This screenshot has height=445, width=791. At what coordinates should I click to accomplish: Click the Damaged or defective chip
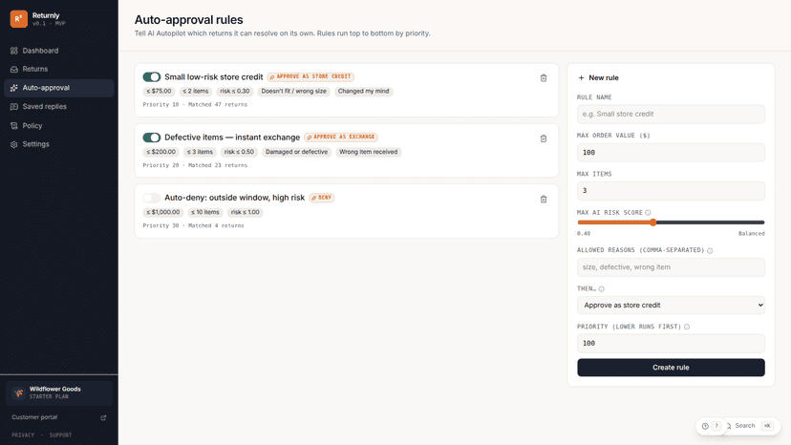tap(296, 152)
